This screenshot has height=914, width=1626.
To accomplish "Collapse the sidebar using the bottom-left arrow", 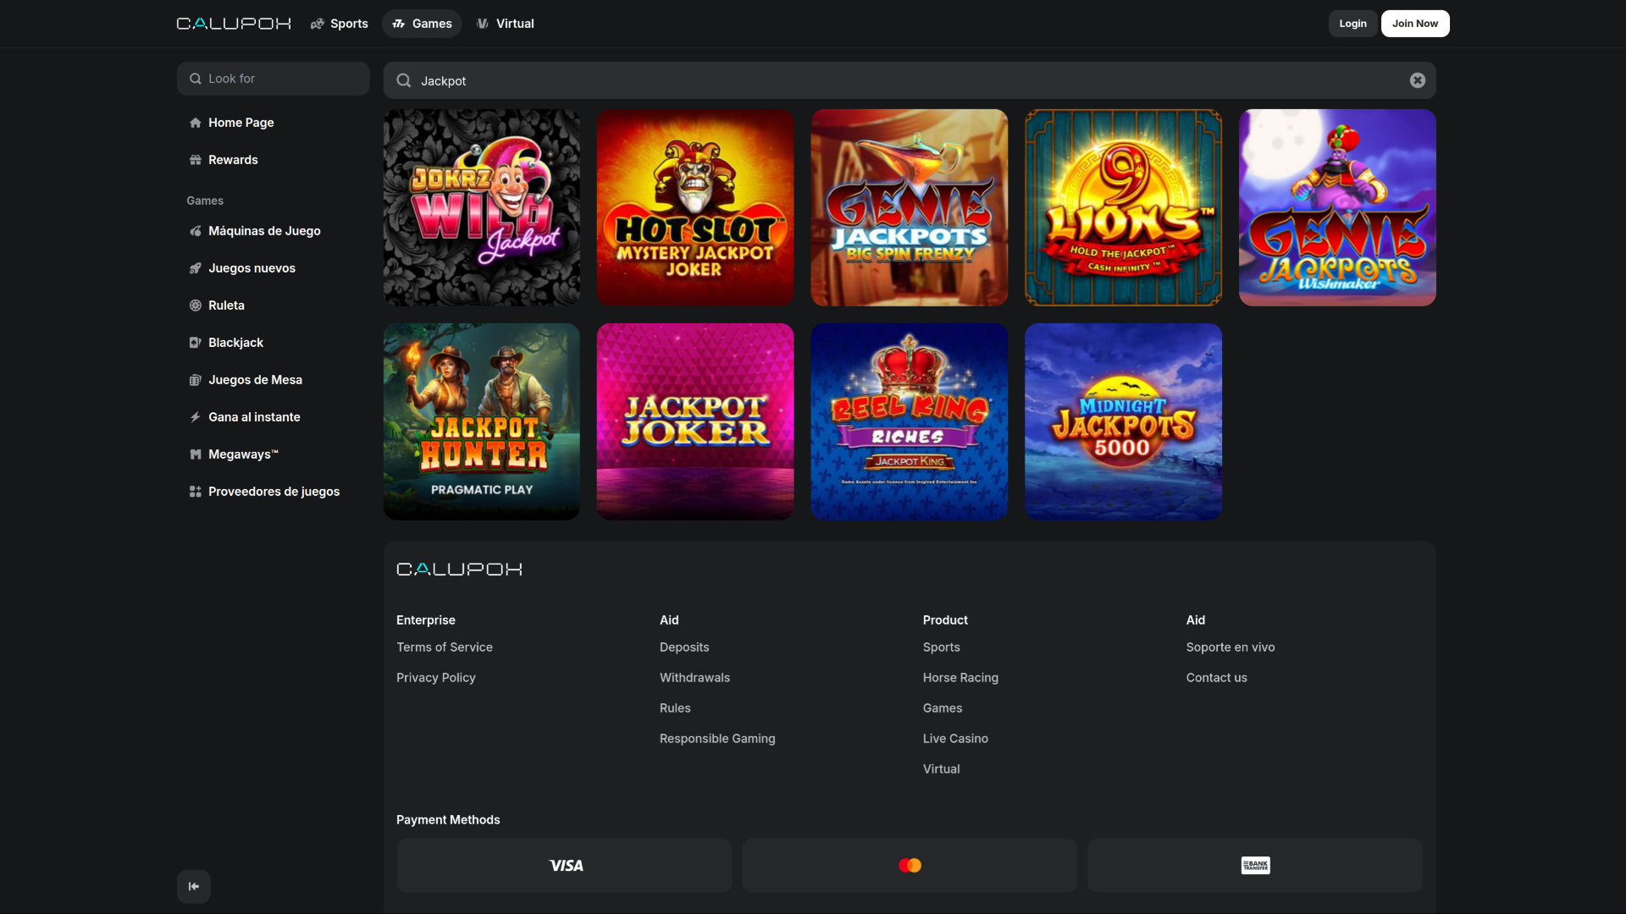I will click(193, 886).
